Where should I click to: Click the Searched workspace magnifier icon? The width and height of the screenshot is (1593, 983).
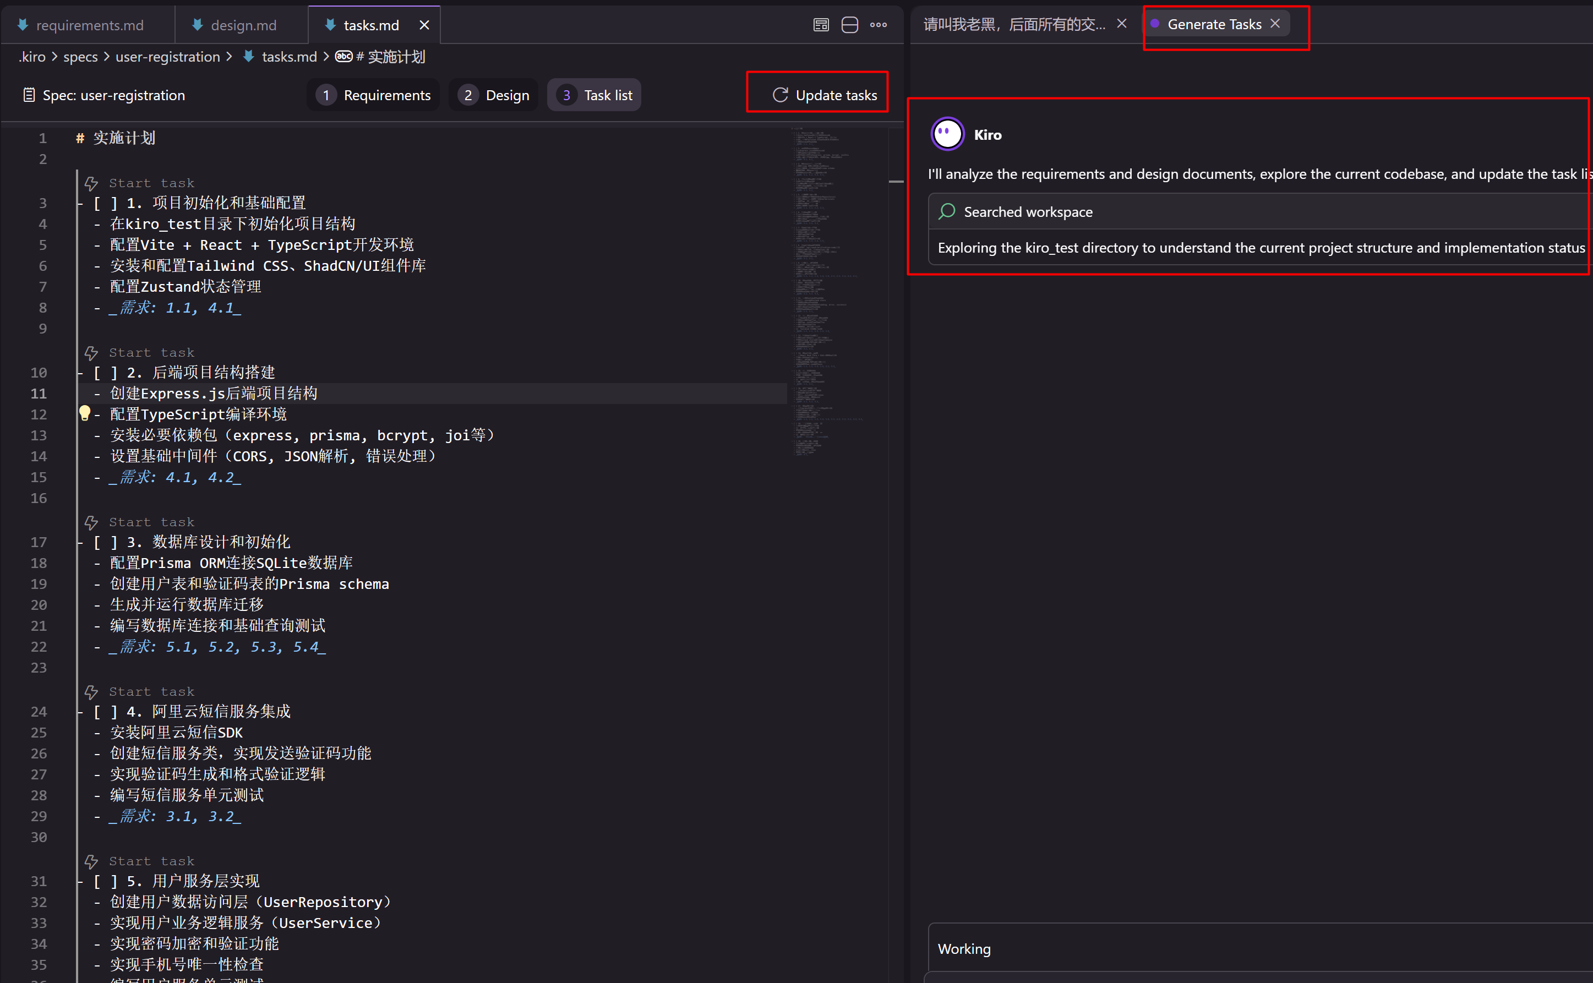[947, 211]
